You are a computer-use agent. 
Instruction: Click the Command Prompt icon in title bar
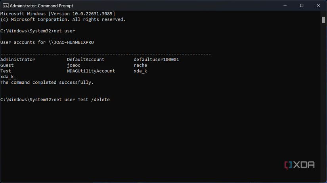5,6
